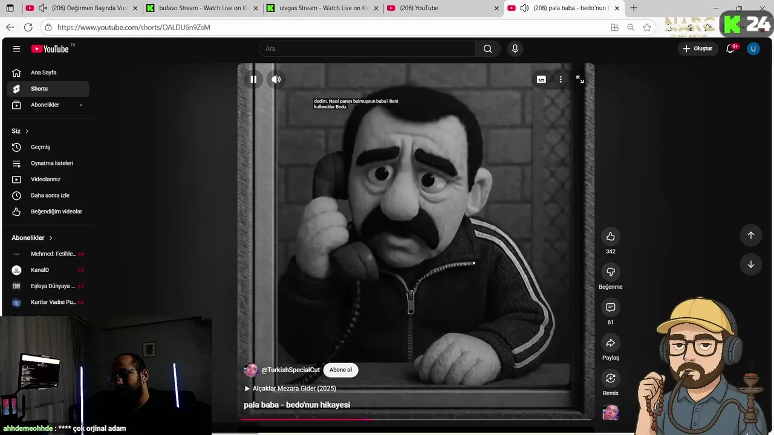Screen dimensions: 774x435
Task: Click the search magnifier button
Action: pyautogui.click(x=487, y=49)
